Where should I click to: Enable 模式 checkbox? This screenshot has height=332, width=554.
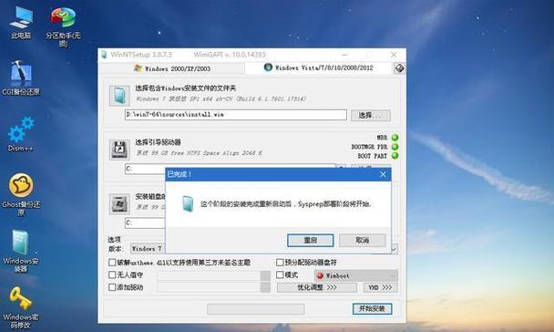click(x=280, y=275)
